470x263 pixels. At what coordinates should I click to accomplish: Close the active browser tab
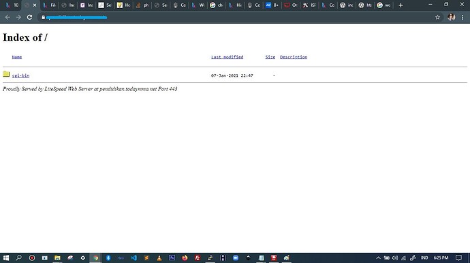pos(35,5)
